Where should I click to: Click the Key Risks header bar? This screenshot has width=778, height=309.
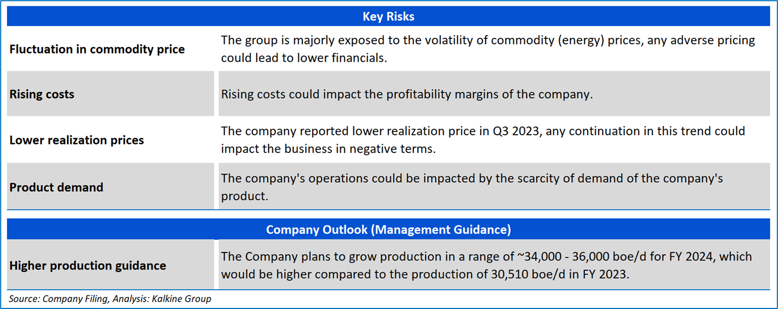point(388,17)
